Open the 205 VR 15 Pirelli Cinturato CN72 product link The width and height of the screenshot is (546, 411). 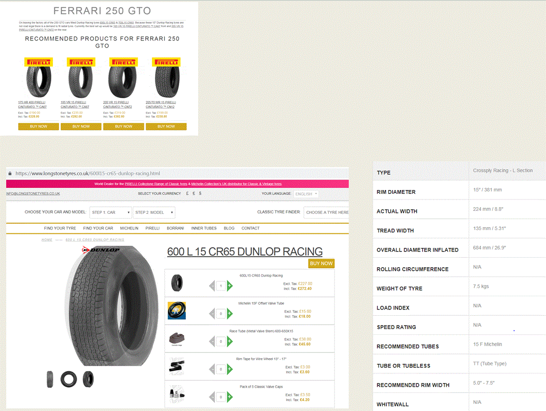117,105
